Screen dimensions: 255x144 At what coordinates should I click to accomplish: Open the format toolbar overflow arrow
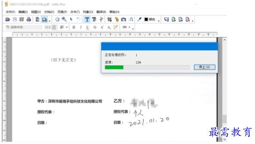coord(133,29)
